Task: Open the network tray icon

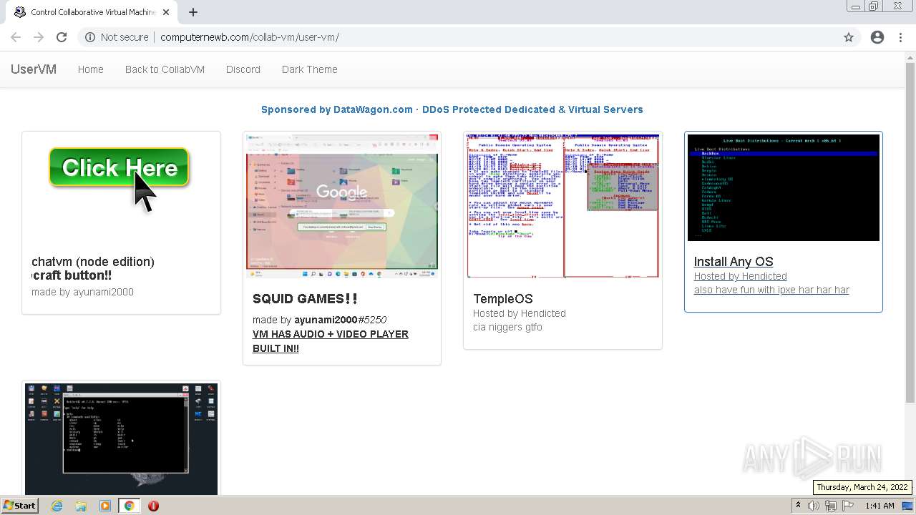Action: click(831, 506)
